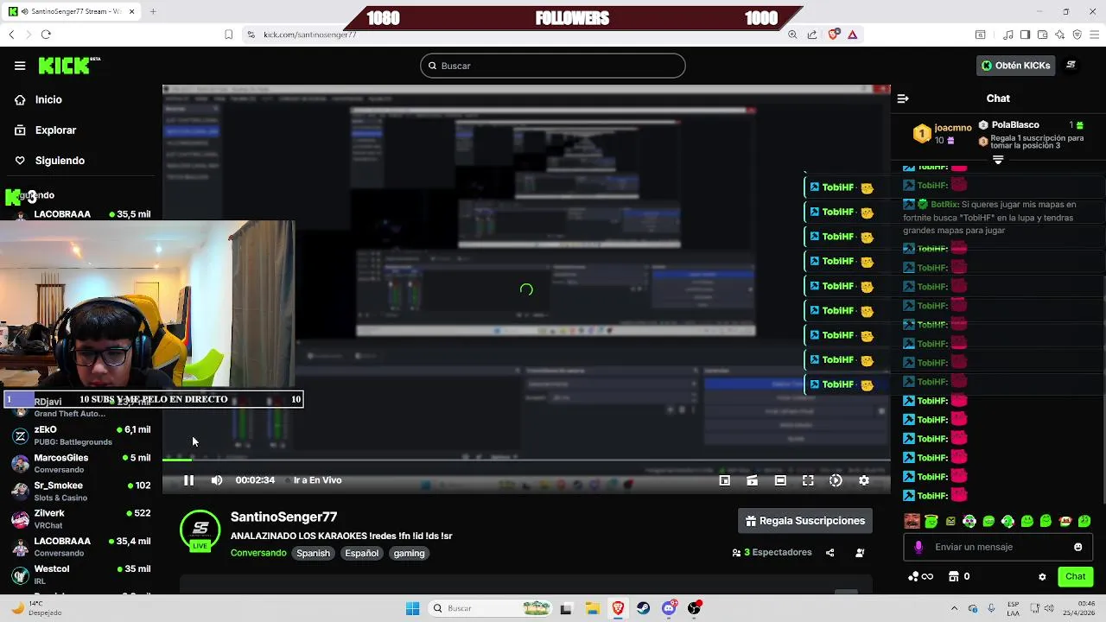Go back in browser history
1106x622 pixels.
pyautogui.click(x=11, y=35)
